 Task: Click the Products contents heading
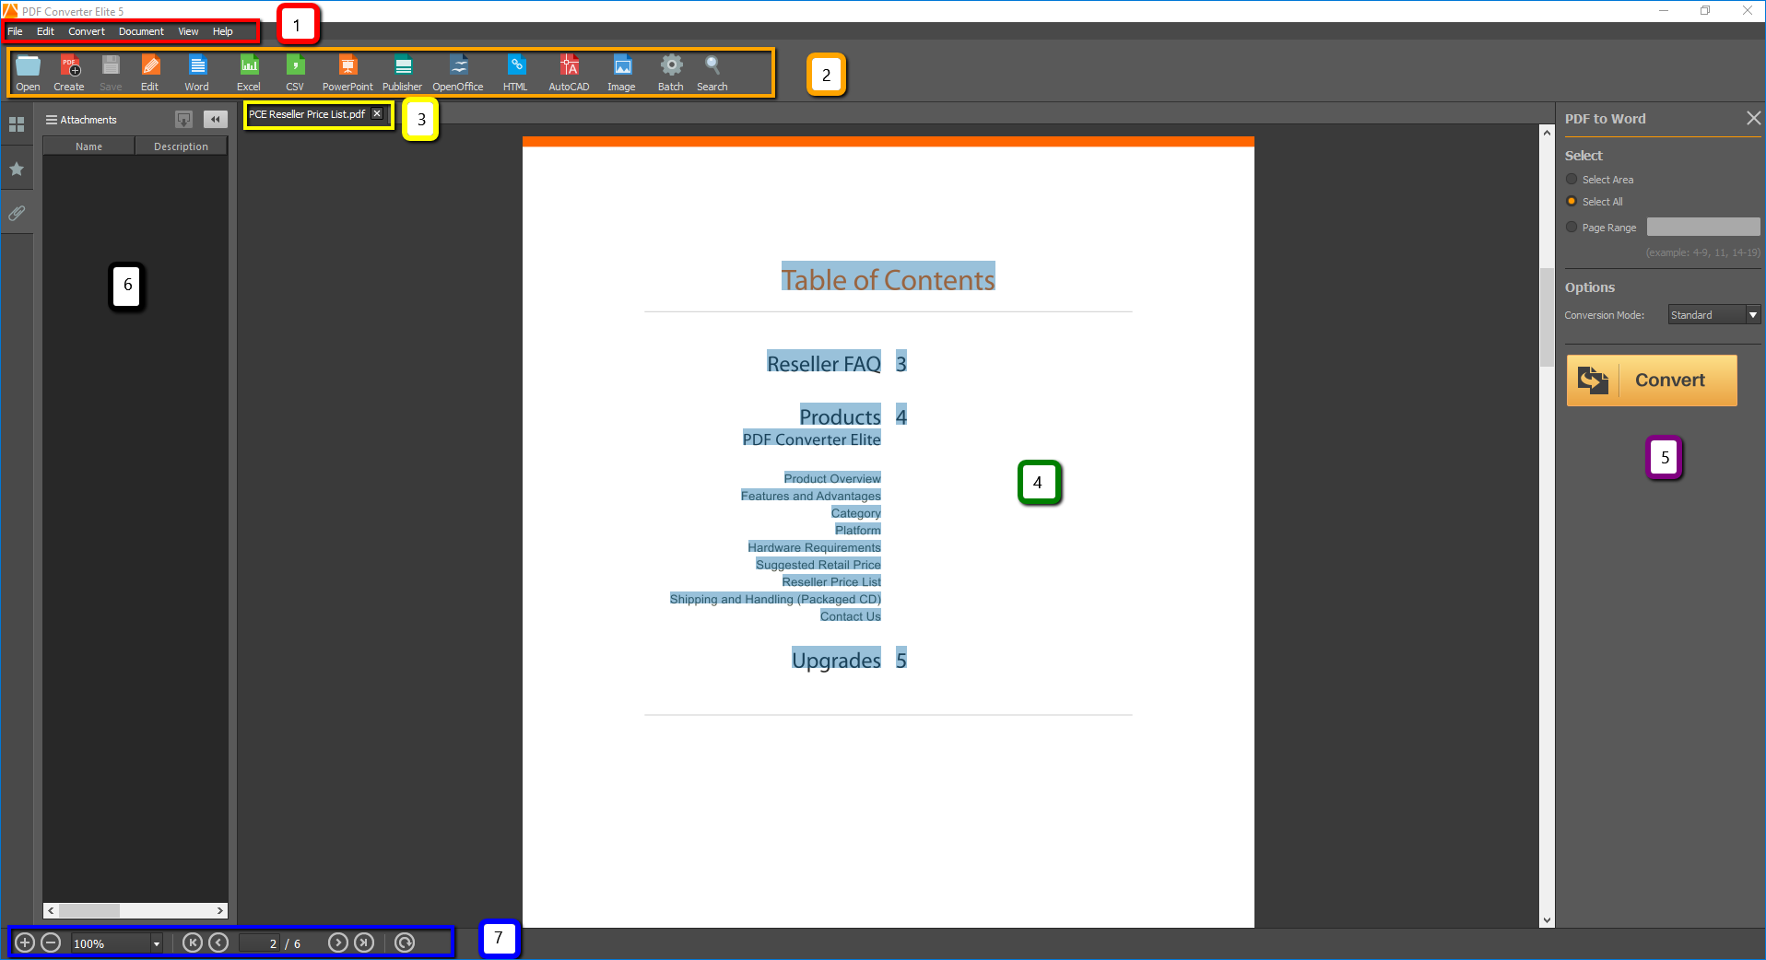coord(840,416)
